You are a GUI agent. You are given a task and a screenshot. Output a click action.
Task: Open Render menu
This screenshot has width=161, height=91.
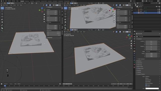(x=9, y=1)
